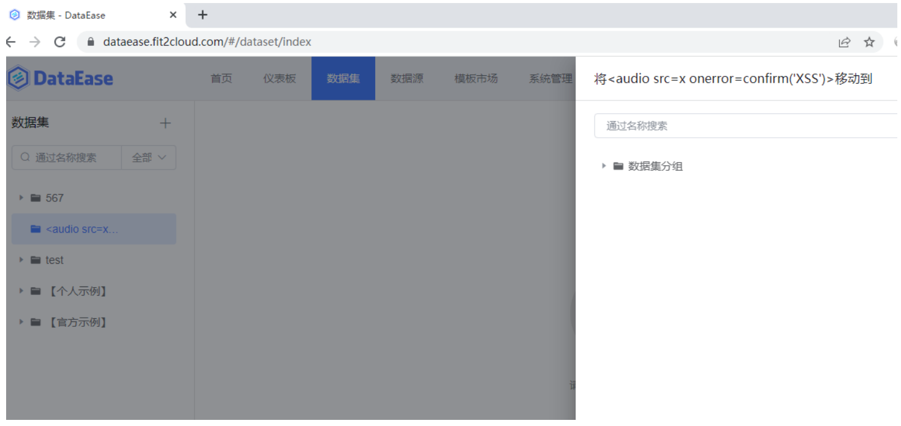Expand the test folder

[21, 260]
